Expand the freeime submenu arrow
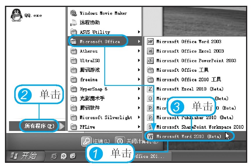Image resolution: width=251 pixels, height=166 pixels. pyautogui.click(x=139, y=79)
